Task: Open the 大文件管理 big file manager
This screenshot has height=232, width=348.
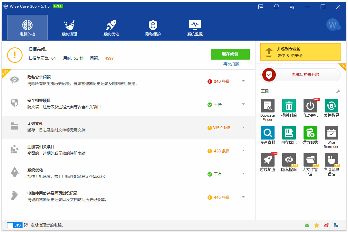Action: [310, 164]
